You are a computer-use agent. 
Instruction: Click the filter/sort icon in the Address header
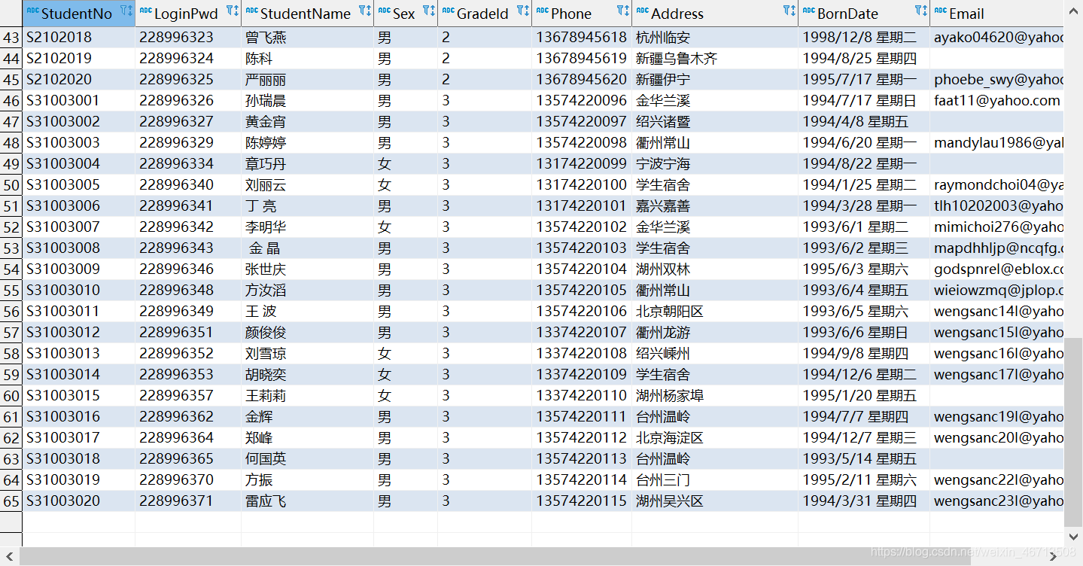(789, 11)
